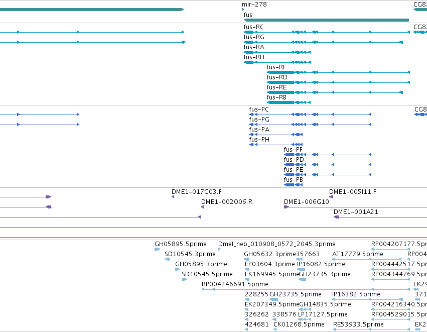Select the RP004529015.5prime EST

(x=390, y=319)
